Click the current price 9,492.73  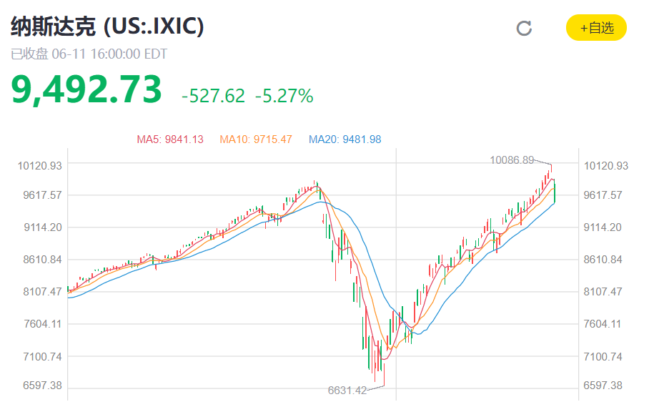click(x=86, y=91)
